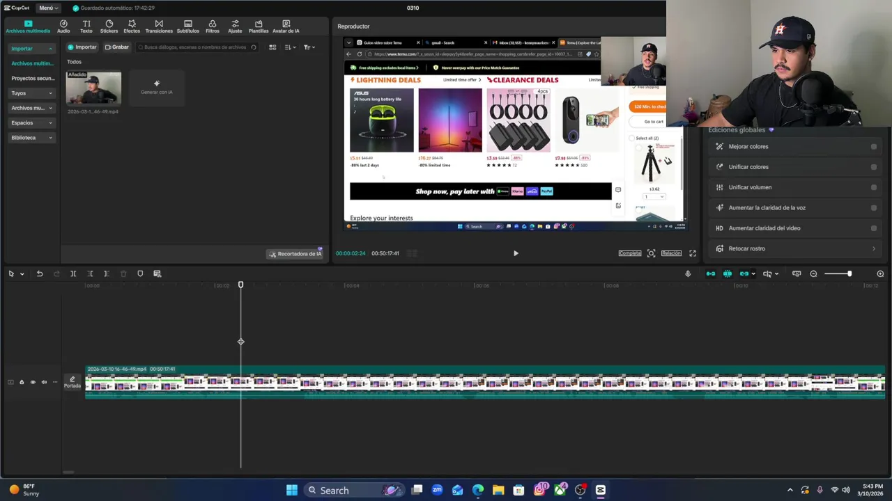892x501 pixels.
Task: Open the Efectos panel
Action: [132, 26]
